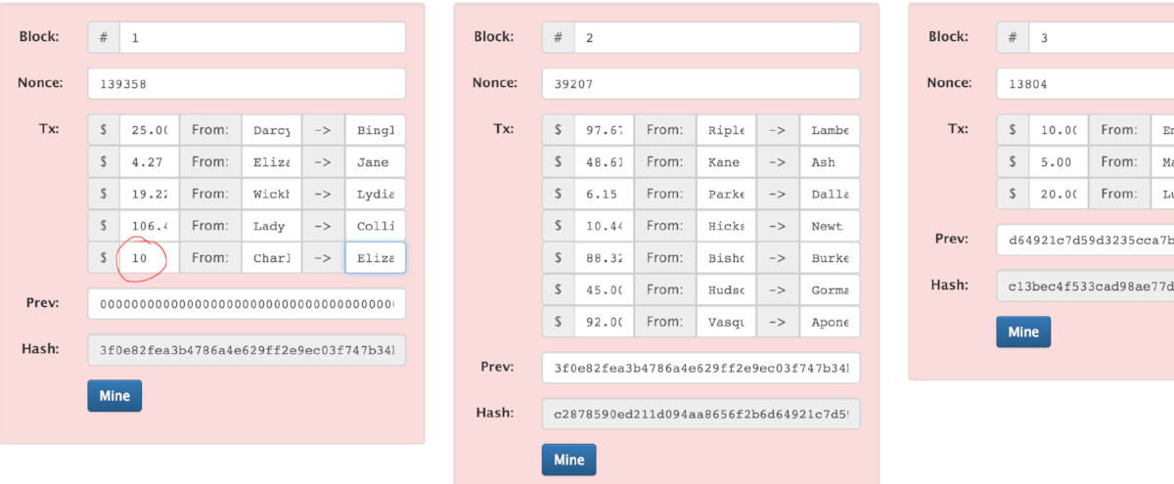Click the sender field starting Riple

pos(726,130)
